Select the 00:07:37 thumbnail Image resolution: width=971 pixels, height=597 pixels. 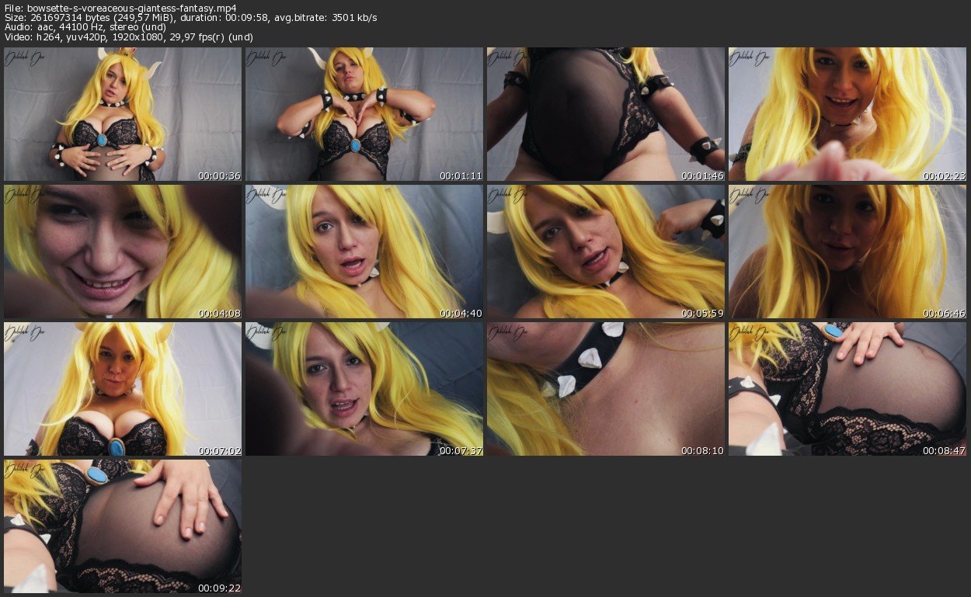[364, 389]
